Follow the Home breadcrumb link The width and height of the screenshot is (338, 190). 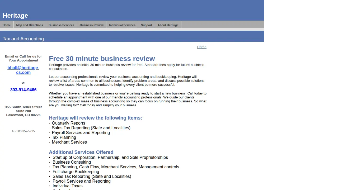pyautogui.click(x=202, y=47)
